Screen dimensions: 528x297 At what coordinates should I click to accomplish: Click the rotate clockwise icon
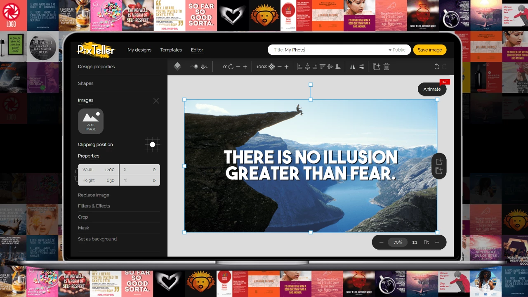pyautogui.click(x=231, y=66)
